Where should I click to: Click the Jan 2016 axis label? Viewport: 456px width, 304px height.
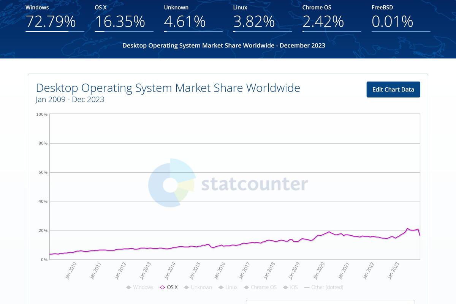(x=219, y=271)
